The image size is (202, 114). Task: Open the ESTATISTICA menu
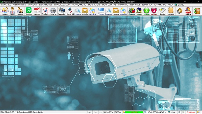click(147, 5)
